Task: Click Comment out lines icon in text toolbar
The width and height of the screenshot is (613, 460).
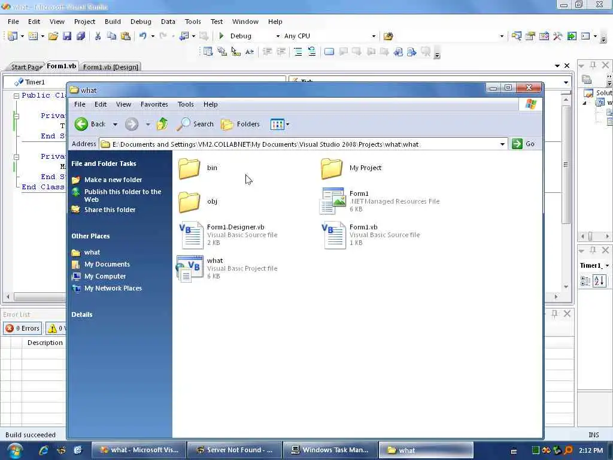Action: (x=298, y=52)
